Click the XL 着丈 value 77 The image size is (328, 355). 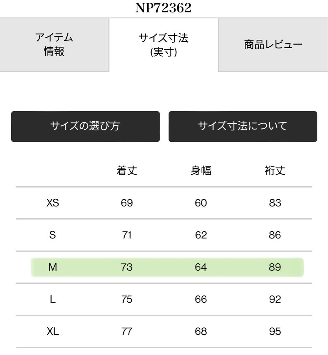pyautogui.click(x=127, y=331)
